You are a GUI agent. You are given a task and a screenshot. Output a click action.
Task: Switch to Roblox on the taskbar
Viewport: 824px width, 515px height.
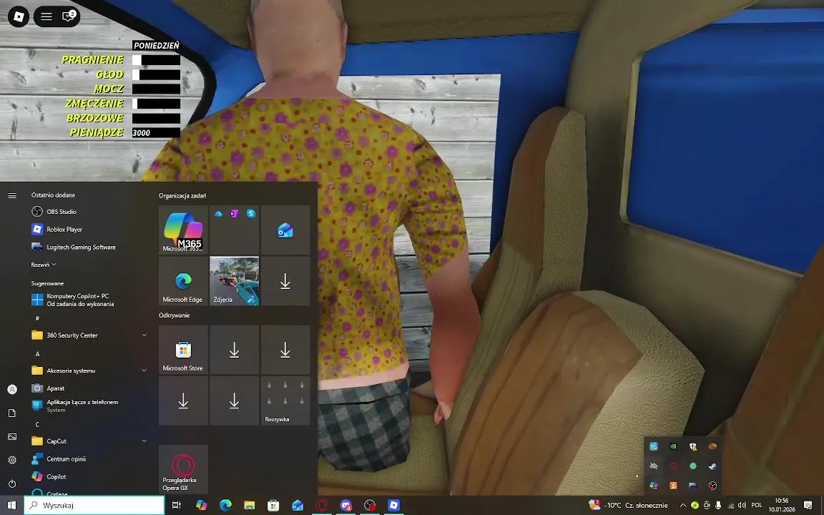[393, 505]
